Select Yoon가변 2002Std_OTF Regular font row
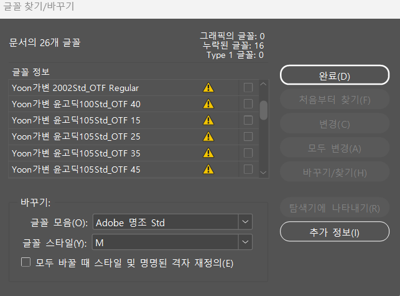Viewport: 400px width, 296px height. click(x=134, y=88)
